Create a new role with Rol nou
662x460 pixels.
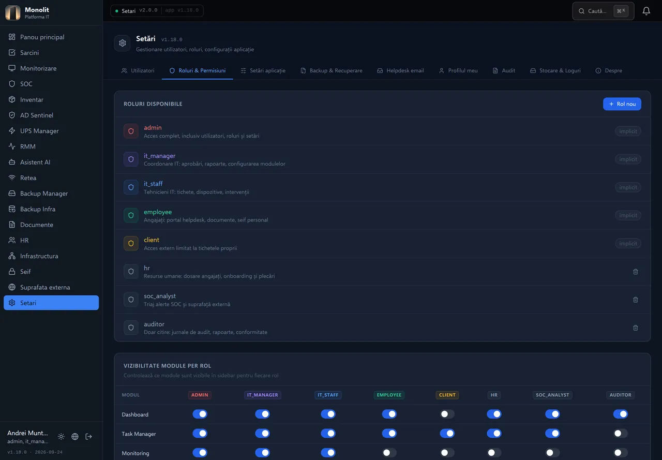click(x=622, y=104)
